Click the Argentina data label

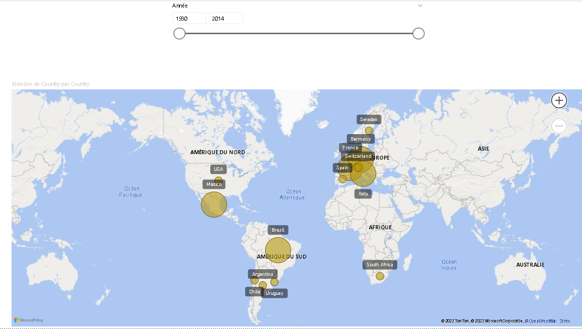[x=263, y=274]
